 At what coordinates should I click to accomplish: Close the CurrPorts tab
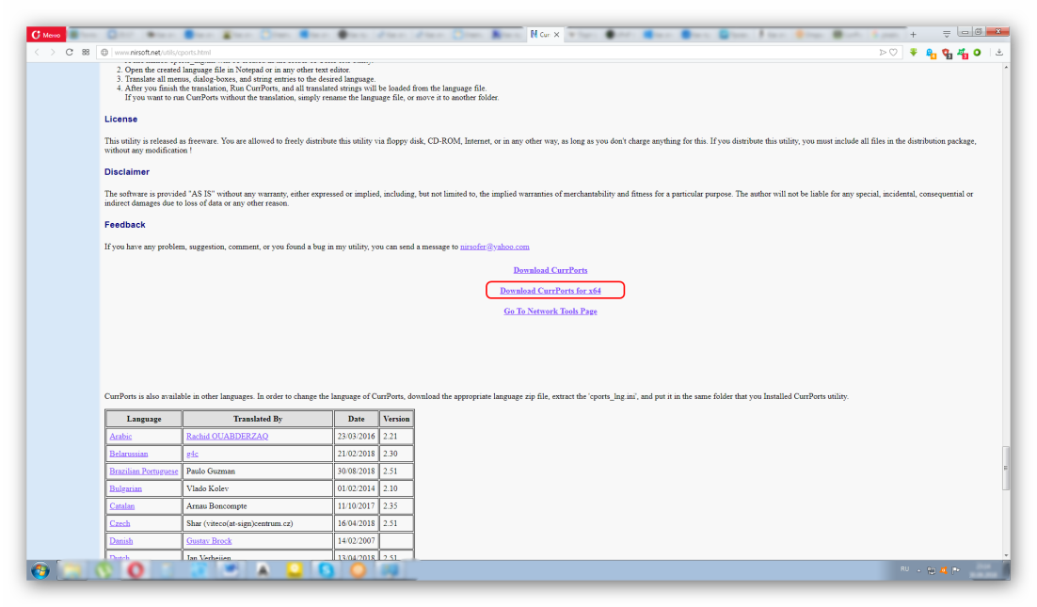pyautogui.click(x=557, y=35)
